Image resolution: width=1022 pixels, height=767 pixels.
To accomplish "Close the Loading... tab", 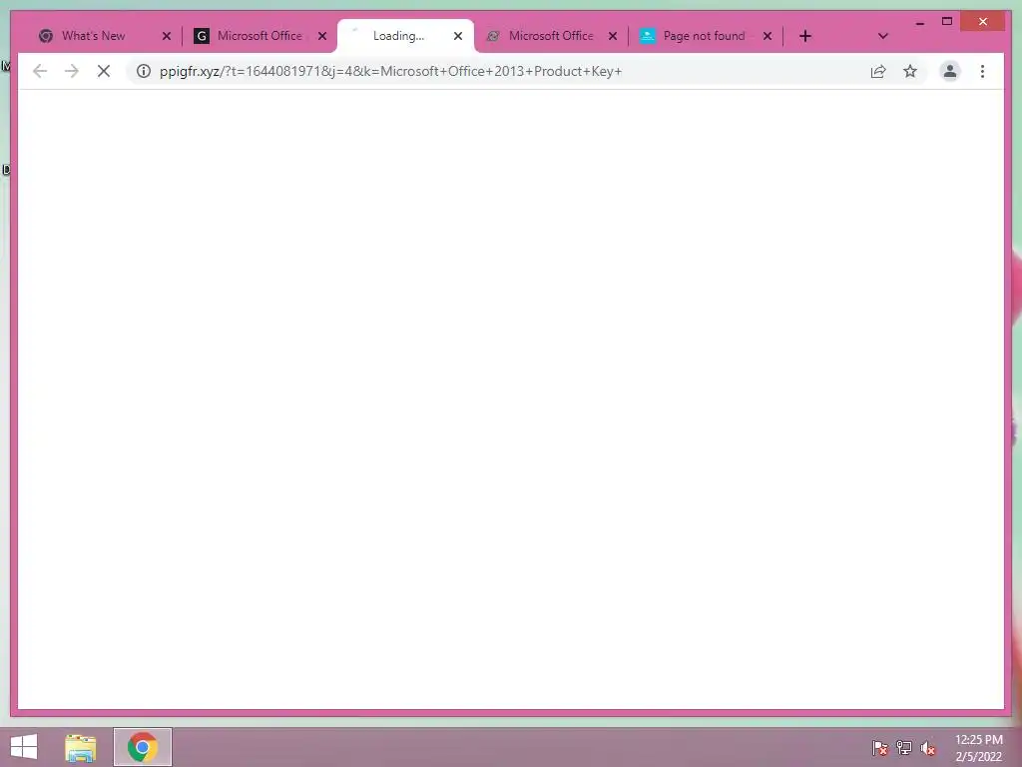I will pyautogui.click(x=457, y=36).
